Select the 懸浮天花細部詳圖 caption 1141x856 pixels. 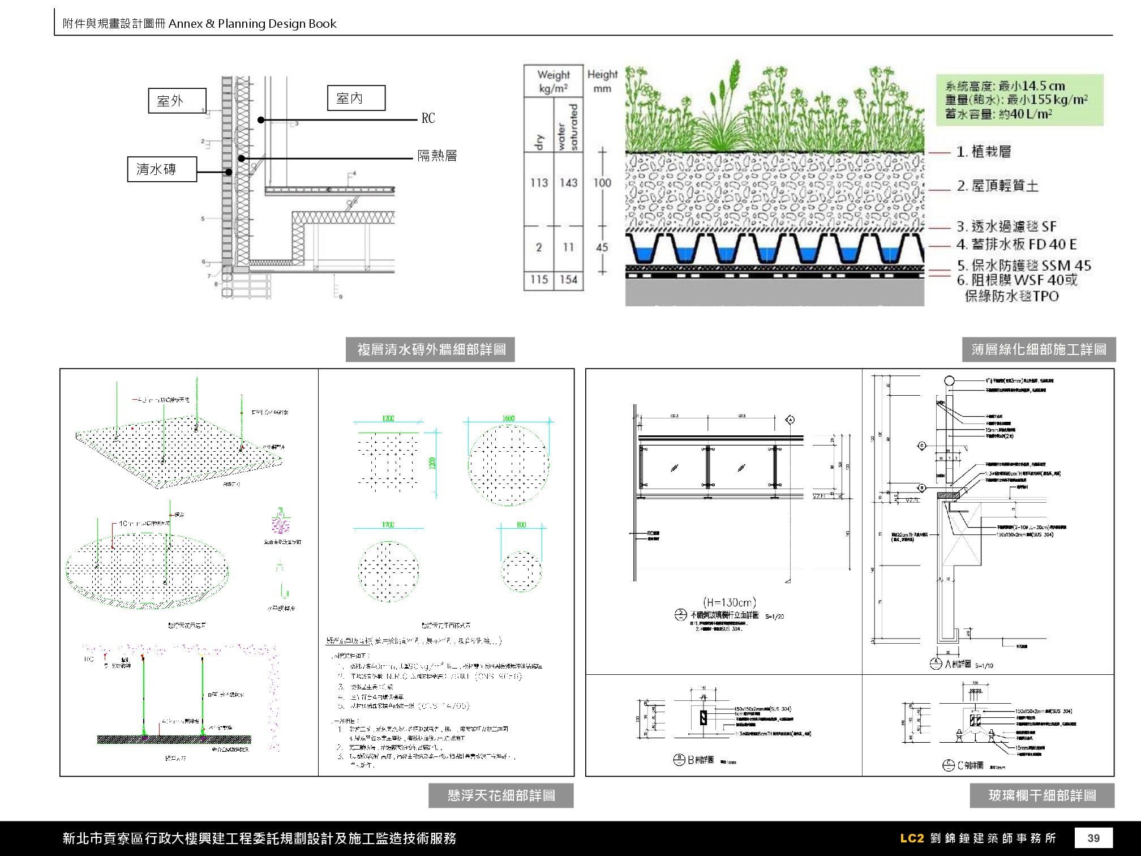500,795
